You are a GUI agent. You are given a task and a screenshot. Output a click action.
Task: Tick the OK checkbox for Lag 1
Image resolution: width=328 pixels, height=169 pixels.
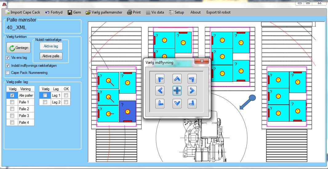click(66, 95)
